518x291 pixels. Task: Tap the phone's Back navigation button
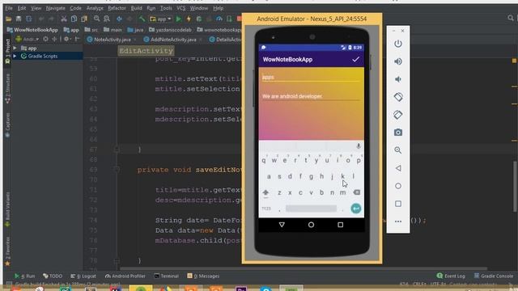(282, 225)
